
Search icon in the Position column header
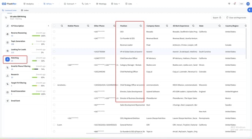tap(141, 26)
